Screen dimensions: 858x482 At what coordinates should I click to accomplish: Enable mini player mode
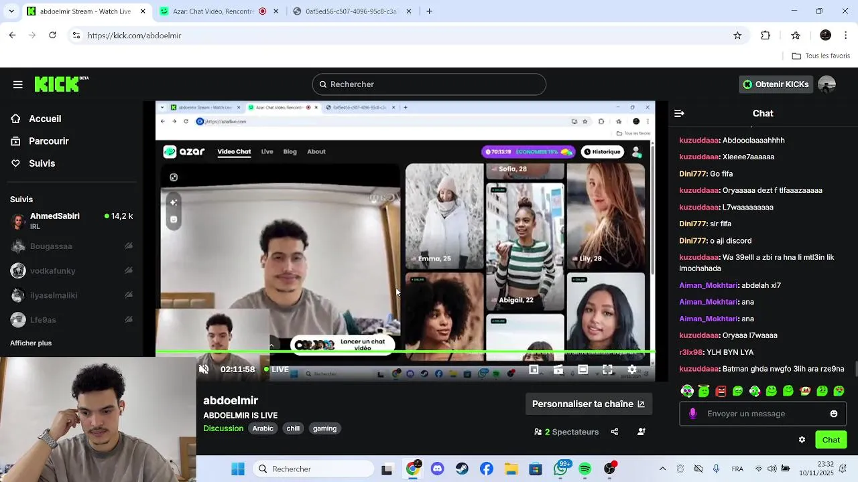pos(534,370)
